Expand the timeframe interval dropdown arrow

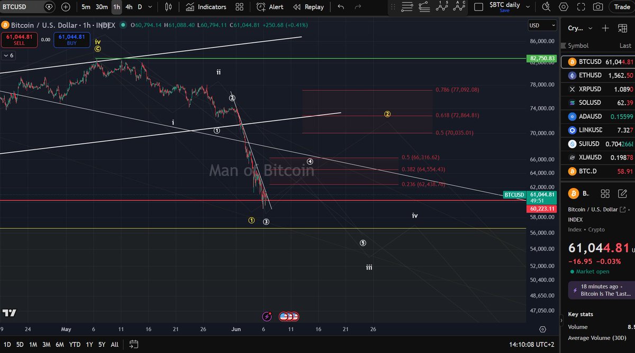click(x=151, y=7)
